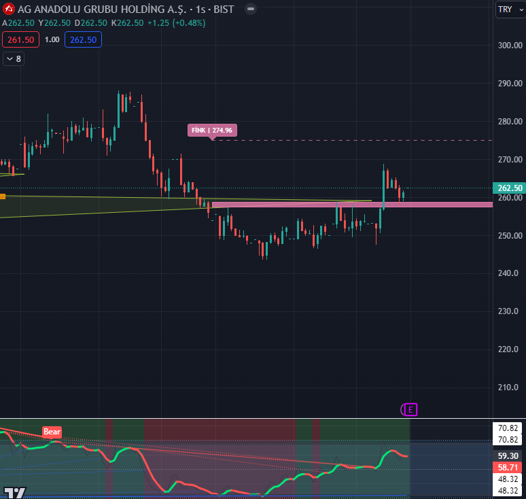
Task: Click the 300.00 price scale label
Action: point(510,46)
